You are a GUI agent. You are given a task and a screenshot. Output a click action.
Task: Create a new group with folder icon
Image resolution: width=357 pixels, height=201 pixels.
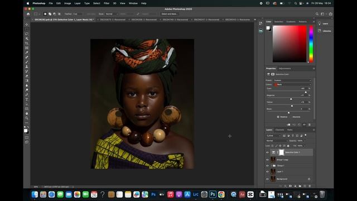300,186
